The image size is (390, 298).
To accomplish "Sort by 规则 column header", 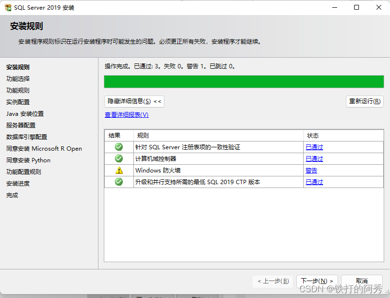I will (x=218, y=136).
